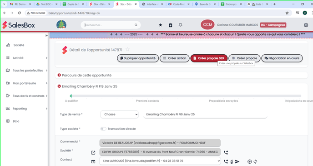Open Société record via external link icon
313x166 pixels.
(x=93, y=152)
